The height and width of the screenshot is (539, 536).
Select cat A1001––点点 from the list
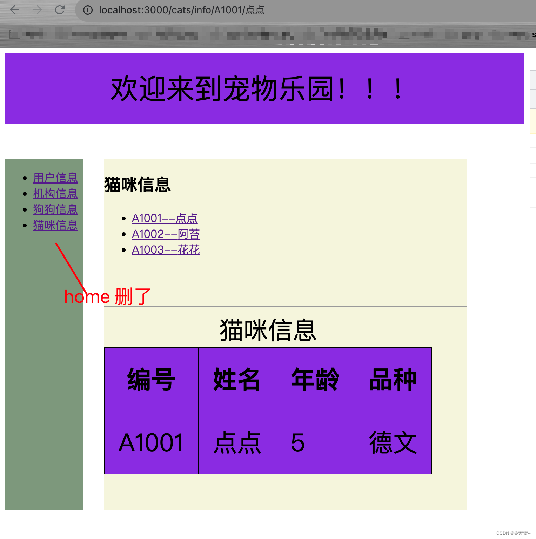pyautogui.click(x=165, y=218)
